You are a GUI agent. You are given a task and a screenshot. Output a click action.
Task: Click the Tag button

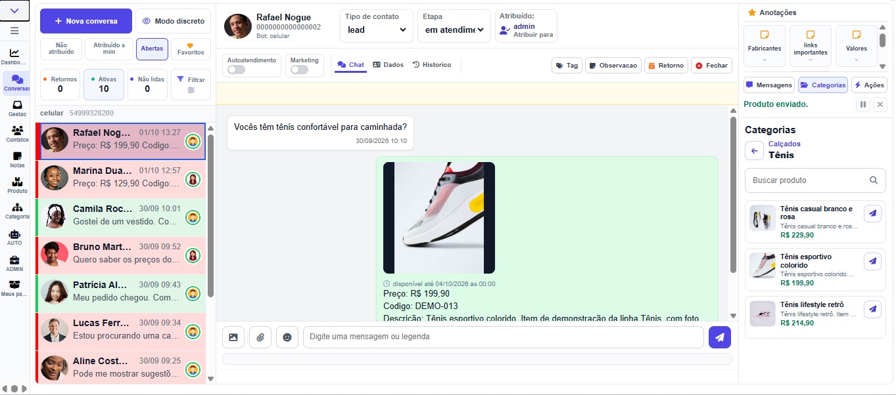coord(567,66)
